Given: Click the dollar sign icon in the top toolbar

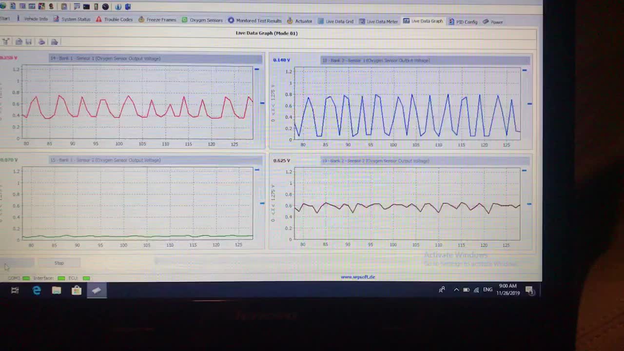Looking at the screenshot, I should point(51,6).
